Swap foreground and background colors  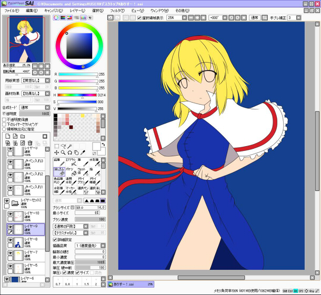[x=103, y=145]
